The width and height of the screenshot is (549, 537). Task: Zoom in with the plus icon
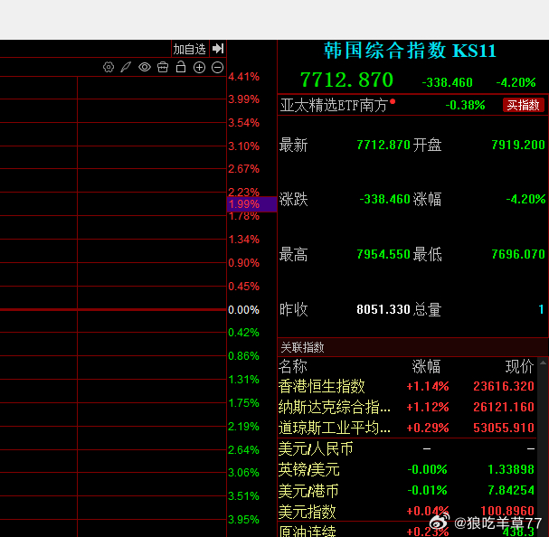(x=199, y=67)
